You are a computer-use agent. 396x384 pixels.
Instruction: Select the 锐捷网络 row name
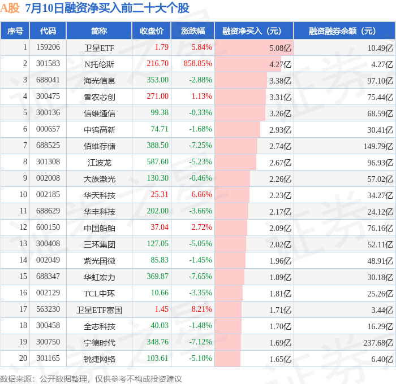[99, 359]
